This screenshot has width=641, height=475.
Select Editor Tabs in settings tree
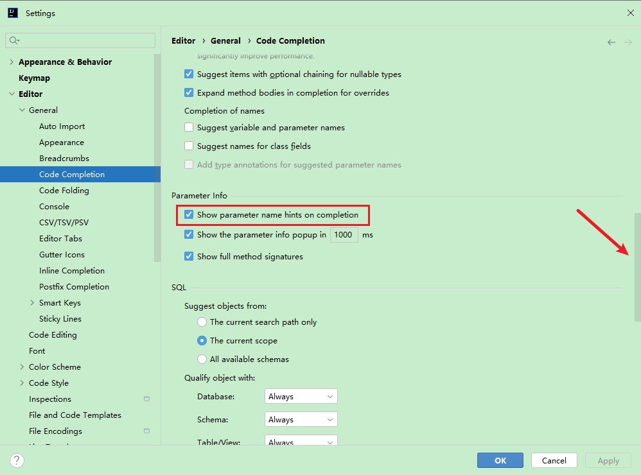60,239
